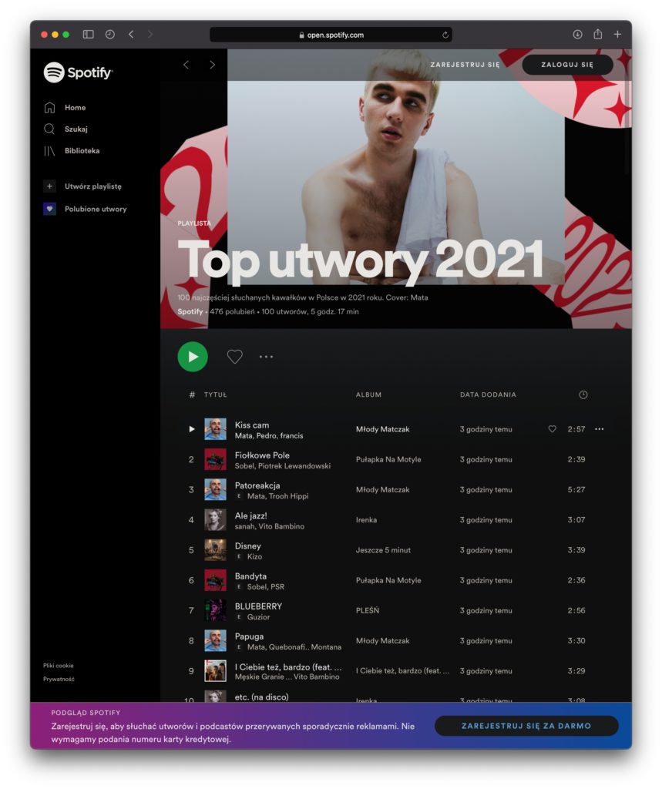Open the PLEŚŃ album link

pos(368,610)
